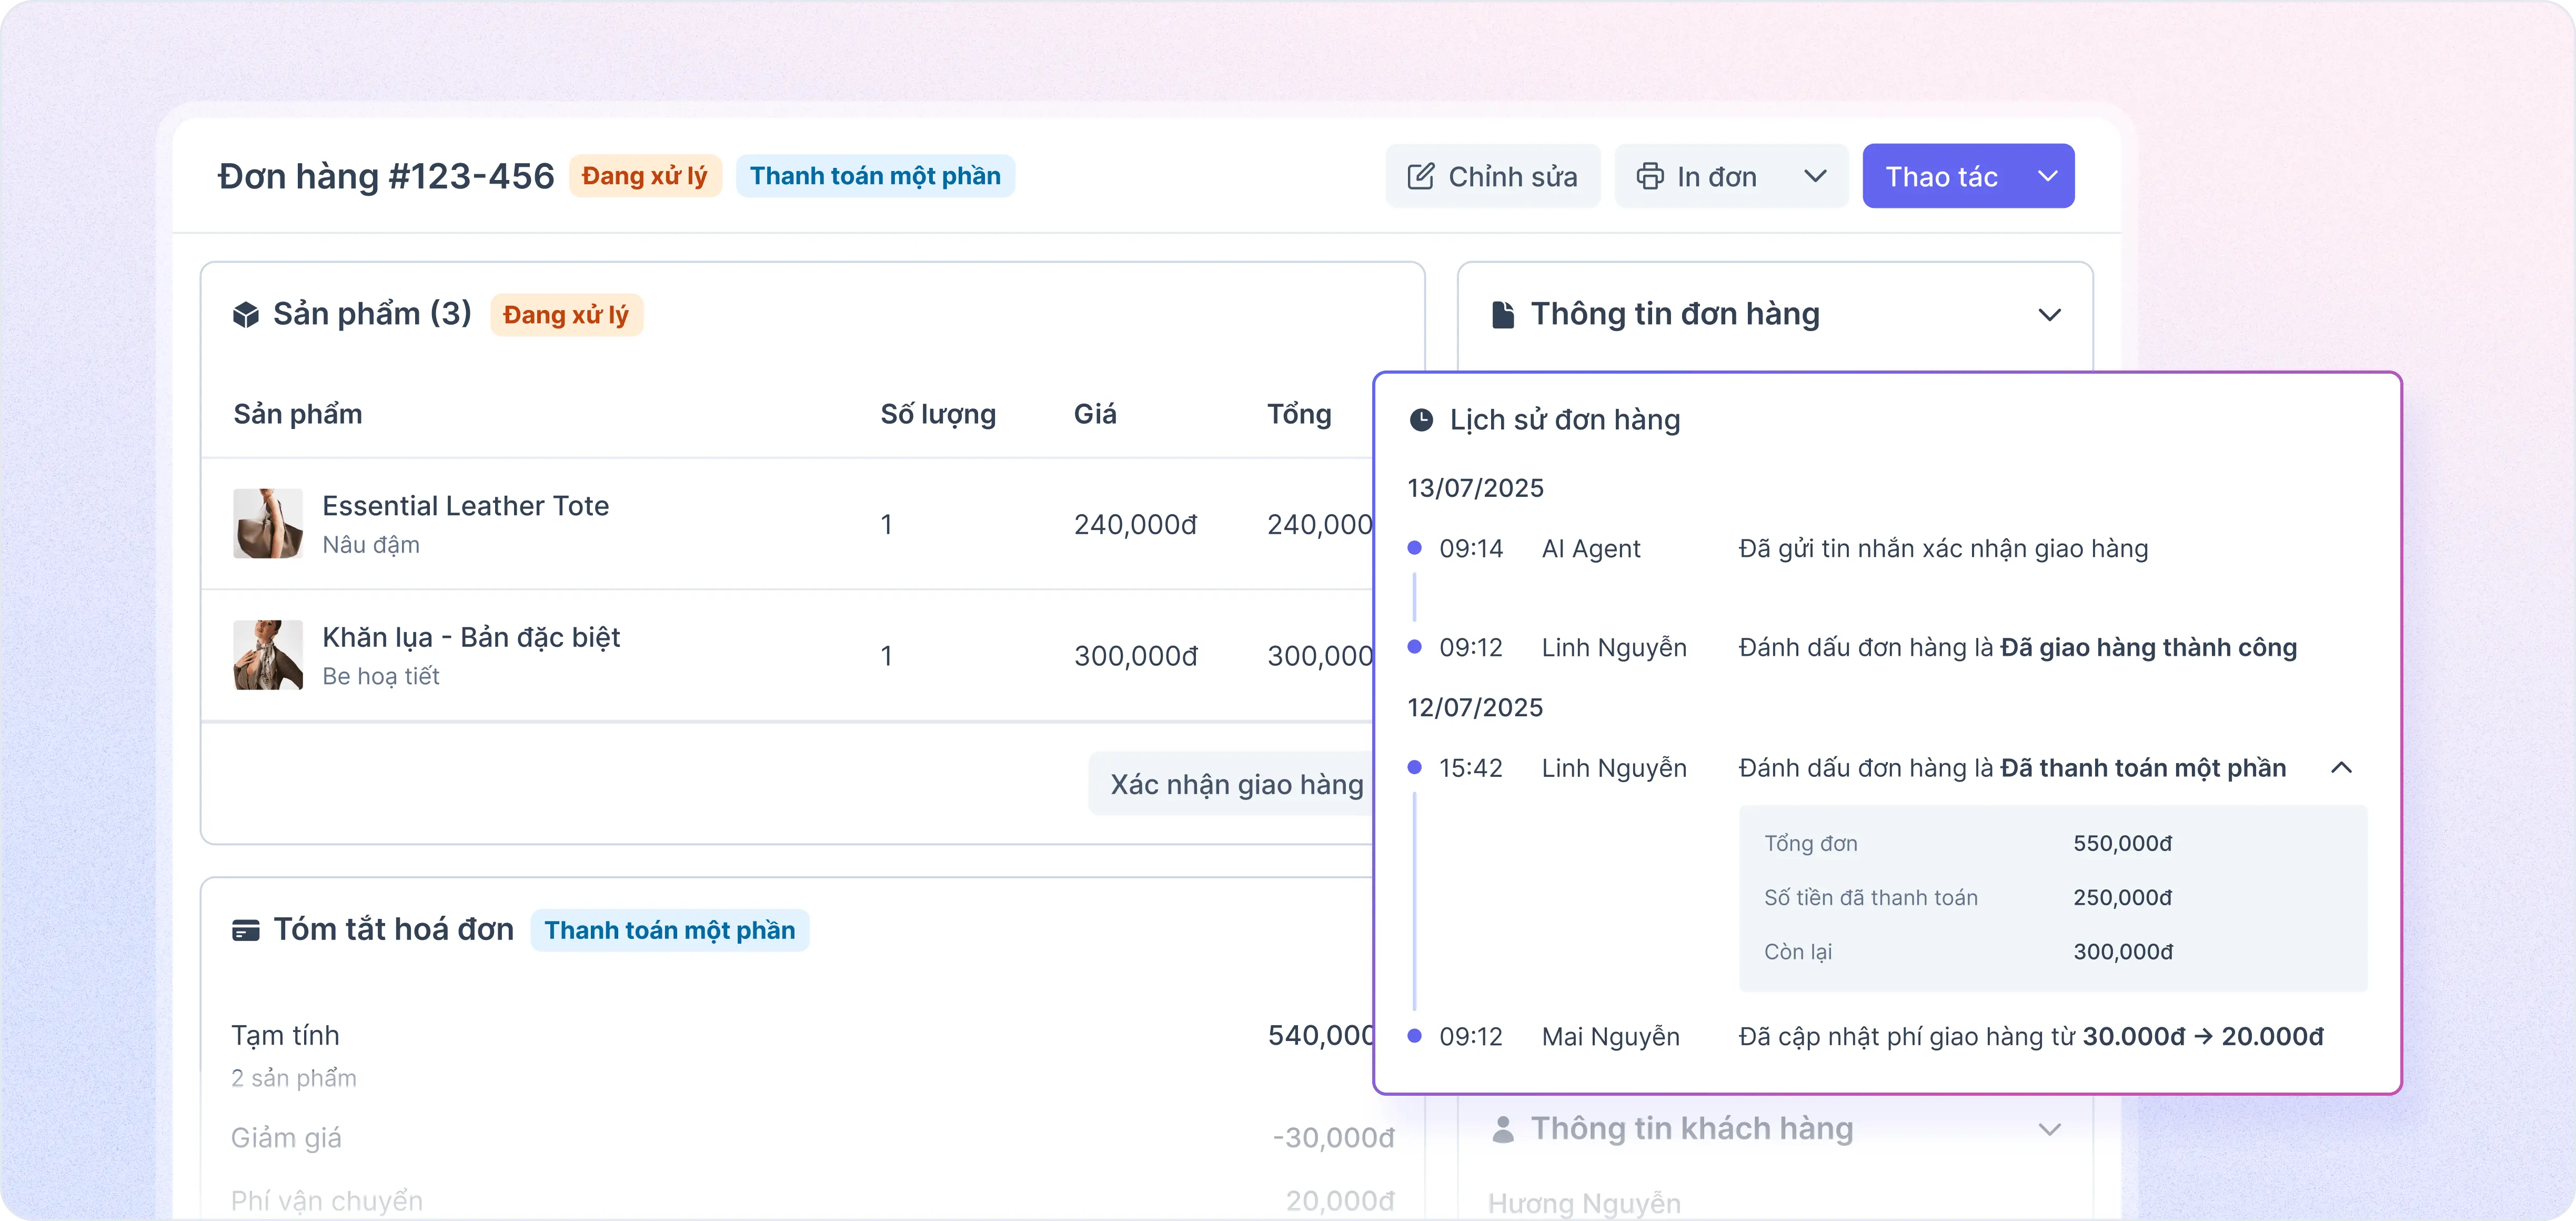
Task: Click the Tạm tính label
Action: pos(285,1035)
